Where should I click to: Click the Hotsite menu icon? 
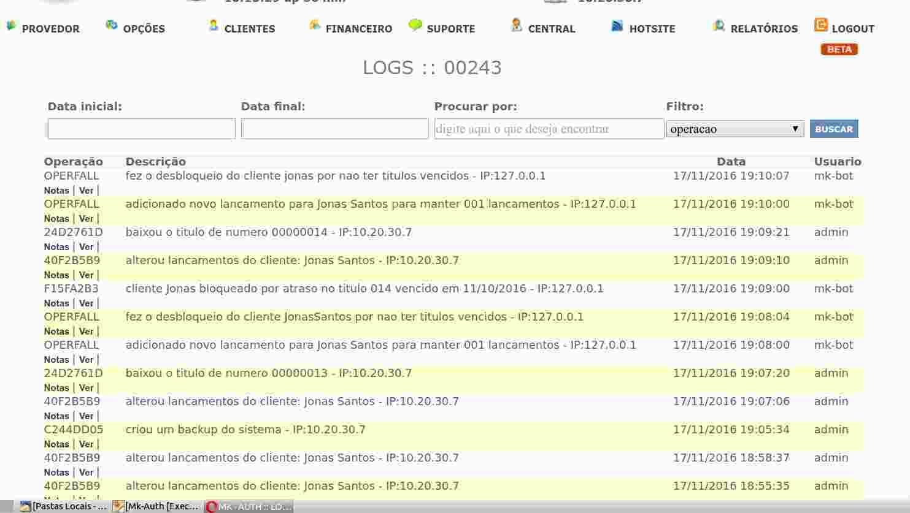tap(617, 26)
